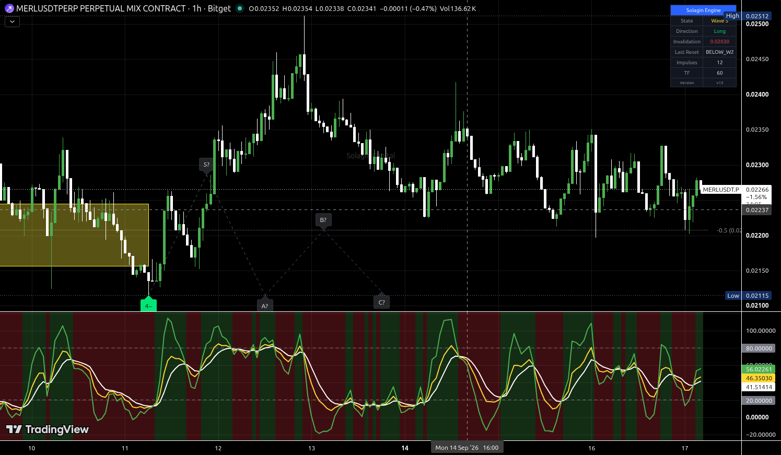The image size is (781, 455).
Task: Select the 'C?' wave projection label
Action: pos(381,302)
